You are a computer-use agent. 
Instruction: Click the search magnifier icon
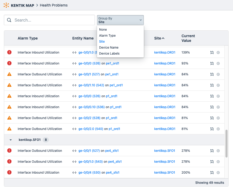(x=9, y=20)
